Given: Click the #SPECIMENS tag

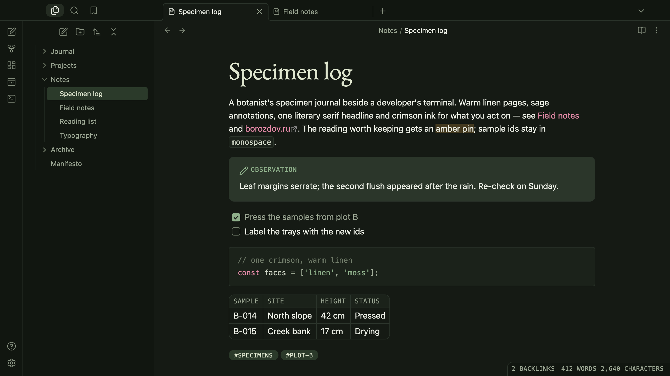Looking at the screenshot, I should click(253, 355).
